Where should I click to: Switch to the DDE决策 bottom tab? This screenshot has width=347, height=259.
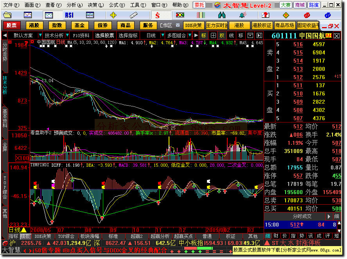(43, 236)
